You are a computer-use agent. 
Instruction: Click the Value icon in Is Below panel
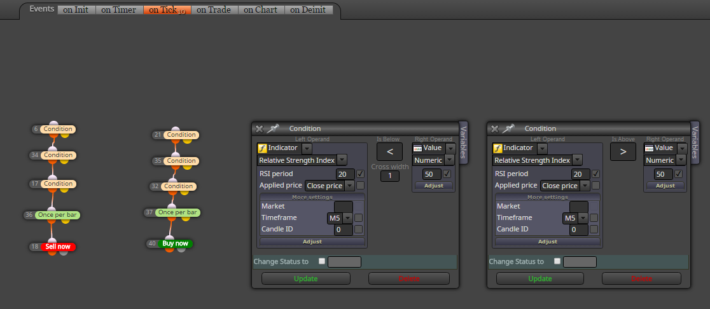[x=417, y=148]
